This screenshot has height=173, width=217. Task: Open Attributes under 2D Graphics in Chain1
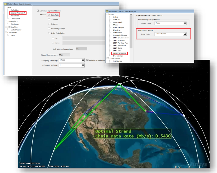click(15, 24)
